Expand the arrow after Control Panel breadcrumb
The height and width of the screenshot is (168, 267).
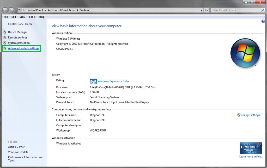pos(45,10)
